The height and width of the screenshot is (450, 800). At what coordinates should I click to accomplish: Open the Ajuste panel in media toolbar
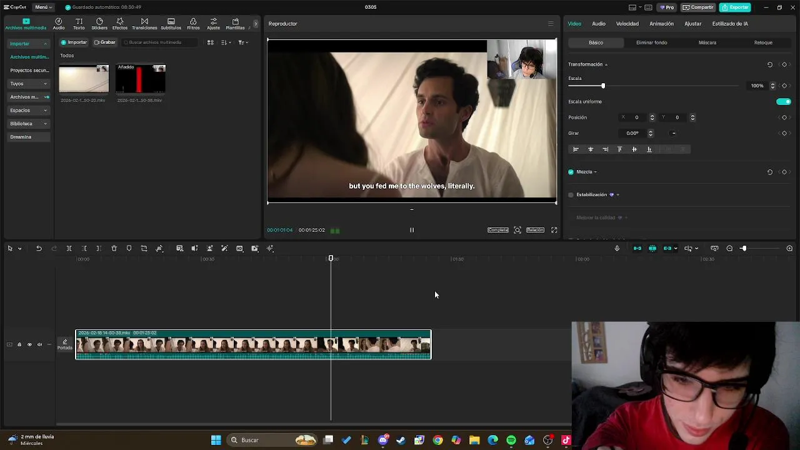pos(213,24)
